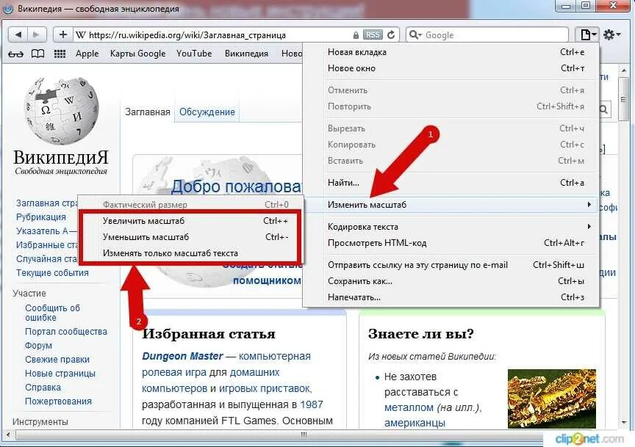
Task: Choose Напечатать... menu item
Action: (x=451, y=297)
